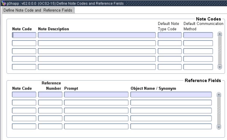Click first row Reference Number field
The width and height of the screenshot is (227, 140).
click(50, 95)
